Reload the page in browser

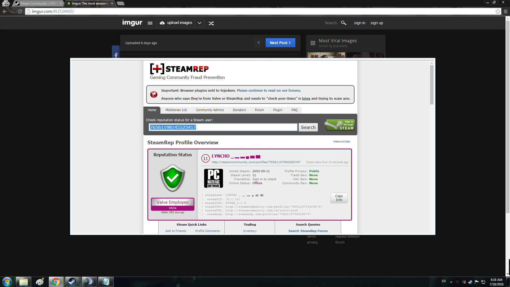pyautogui.click(x=20, y=11)
